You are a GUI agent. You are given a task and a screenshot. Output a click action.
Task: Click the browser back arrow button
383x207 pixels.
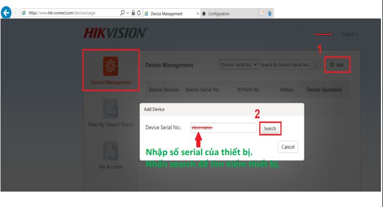6,13
